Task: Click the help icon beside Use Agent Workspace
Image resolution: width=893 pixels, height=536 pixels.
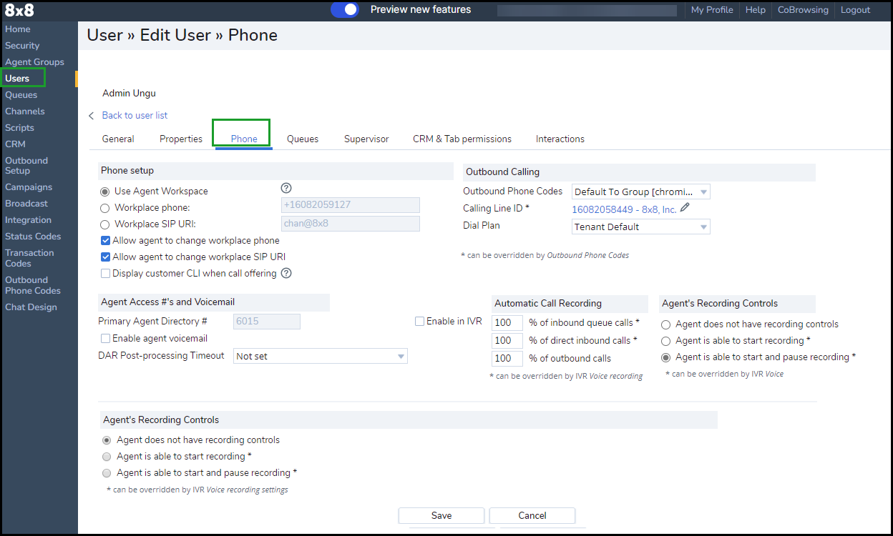Action: click(x=286, y=188)
